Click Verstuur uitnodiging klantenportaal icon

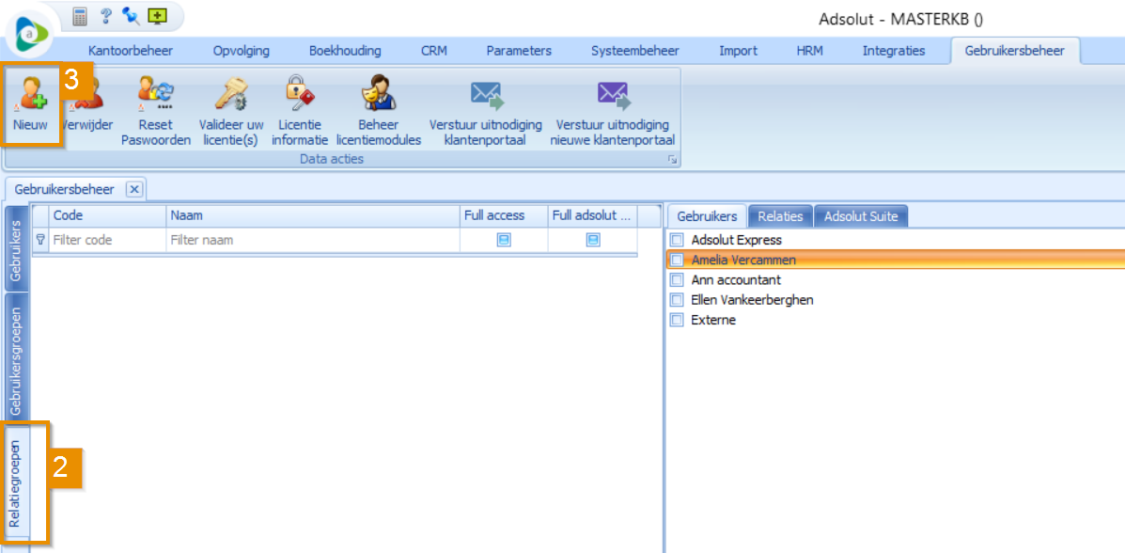click(485, 95)
